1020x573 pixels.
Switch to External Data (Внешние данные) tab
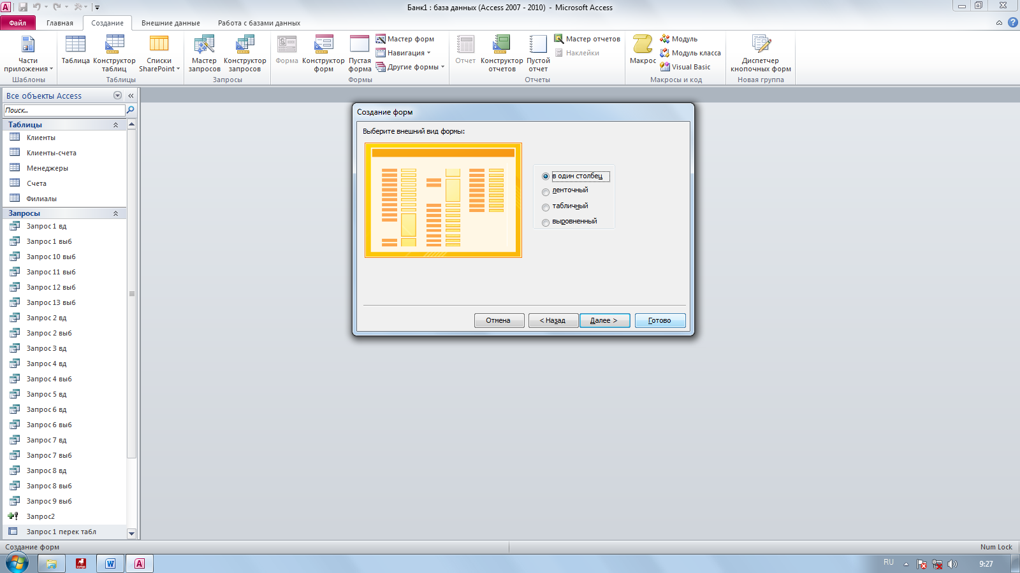coord(171,23)
